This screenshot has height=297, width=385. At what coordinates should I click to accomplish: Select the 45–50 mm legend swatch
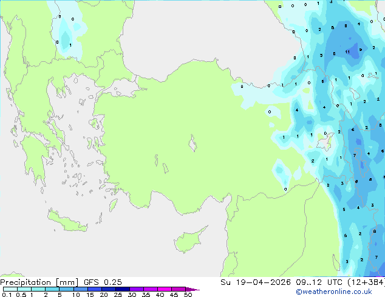tap(179, 289)
